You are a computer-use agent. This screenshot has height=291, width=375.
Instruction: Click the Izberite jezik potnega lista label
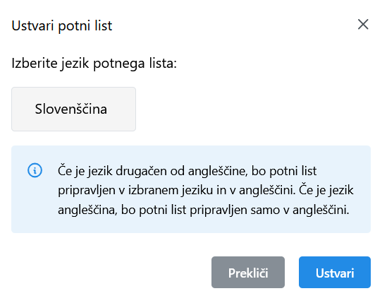94,64
